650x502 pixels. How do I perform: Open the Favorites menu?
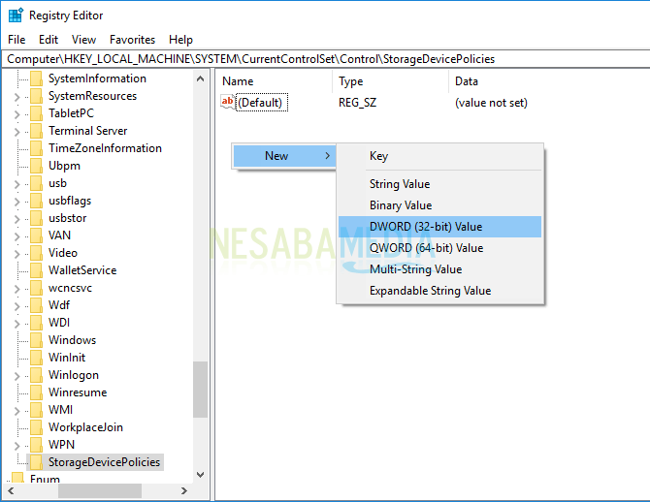pyautogui.click(x=132, y=40)
